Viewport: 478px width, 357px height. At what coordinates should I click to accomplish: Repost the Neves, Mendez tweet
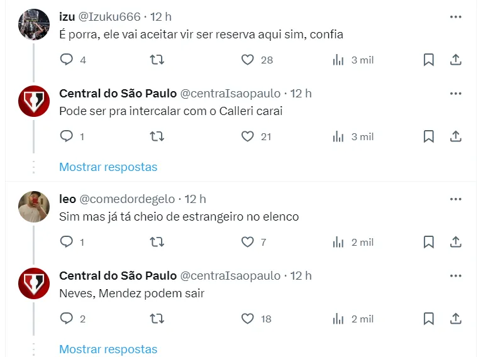point(157,319)
